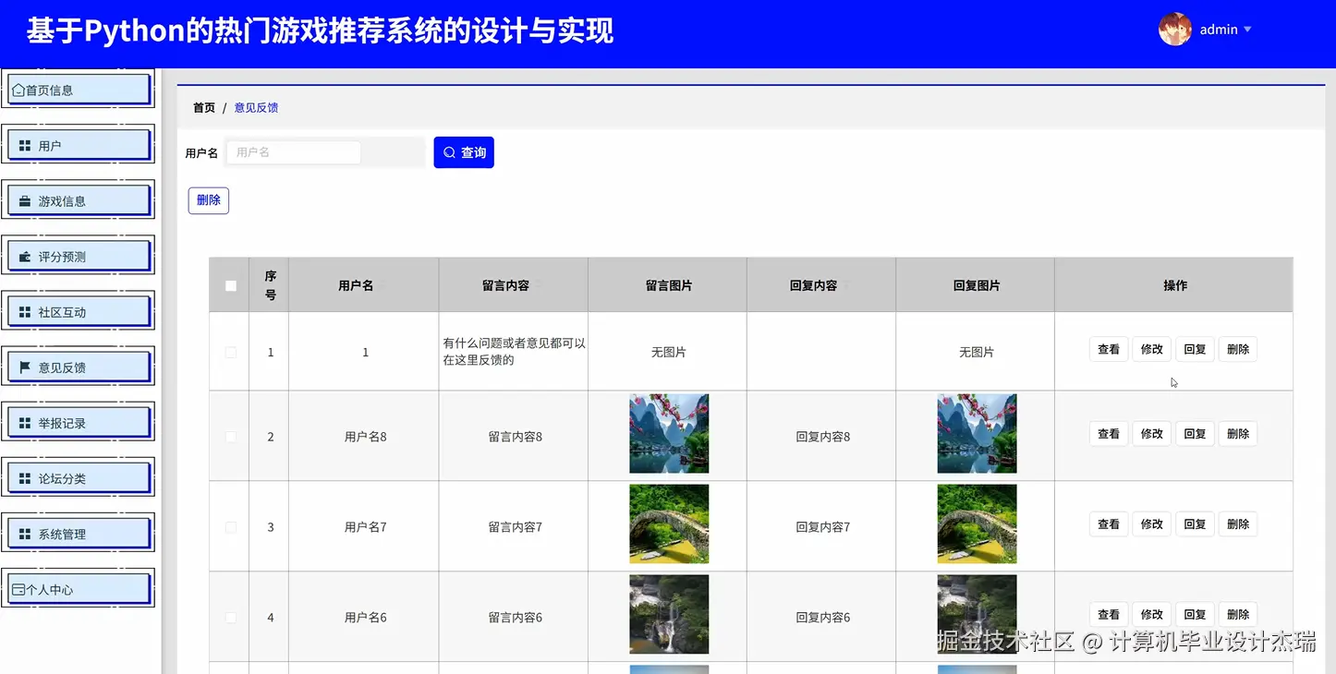1336x674 pixels.
Task: Open 评分预测 sidebar menu
Action: tap(79, 256)
